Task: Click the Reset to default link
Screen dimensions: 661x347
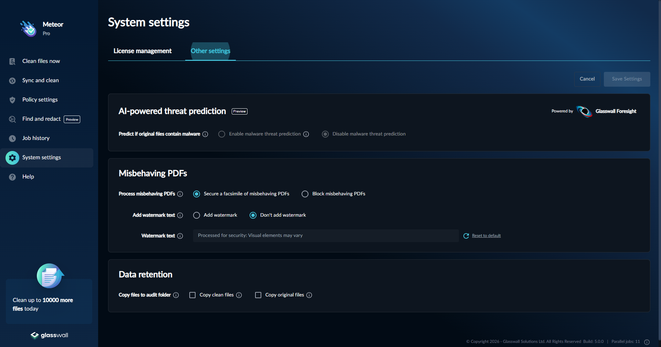Action: tap(486, 236)
